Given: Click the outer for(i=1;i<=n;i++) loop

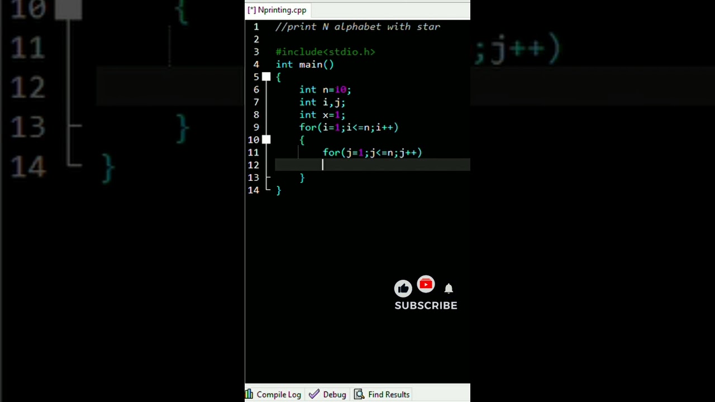Looking at the screenshot, I should click(x=349, y=127).
